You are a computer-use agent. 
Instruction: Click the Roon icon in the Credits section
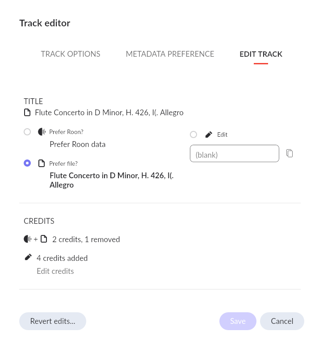28,239
